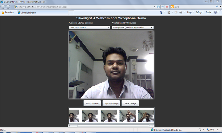The width and height of the screenshot is (222, 133).
Task: Expand the Home button dropdown arrow
Action: [165, 12]
